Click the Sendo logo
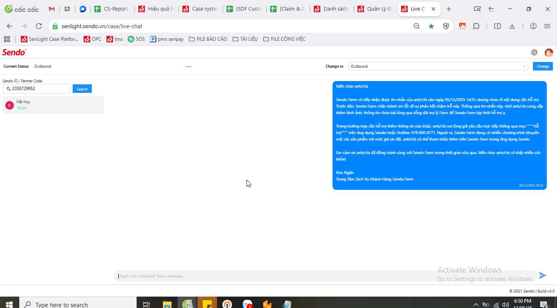Viewport: 557px width, 308px height. pos(14,52)
